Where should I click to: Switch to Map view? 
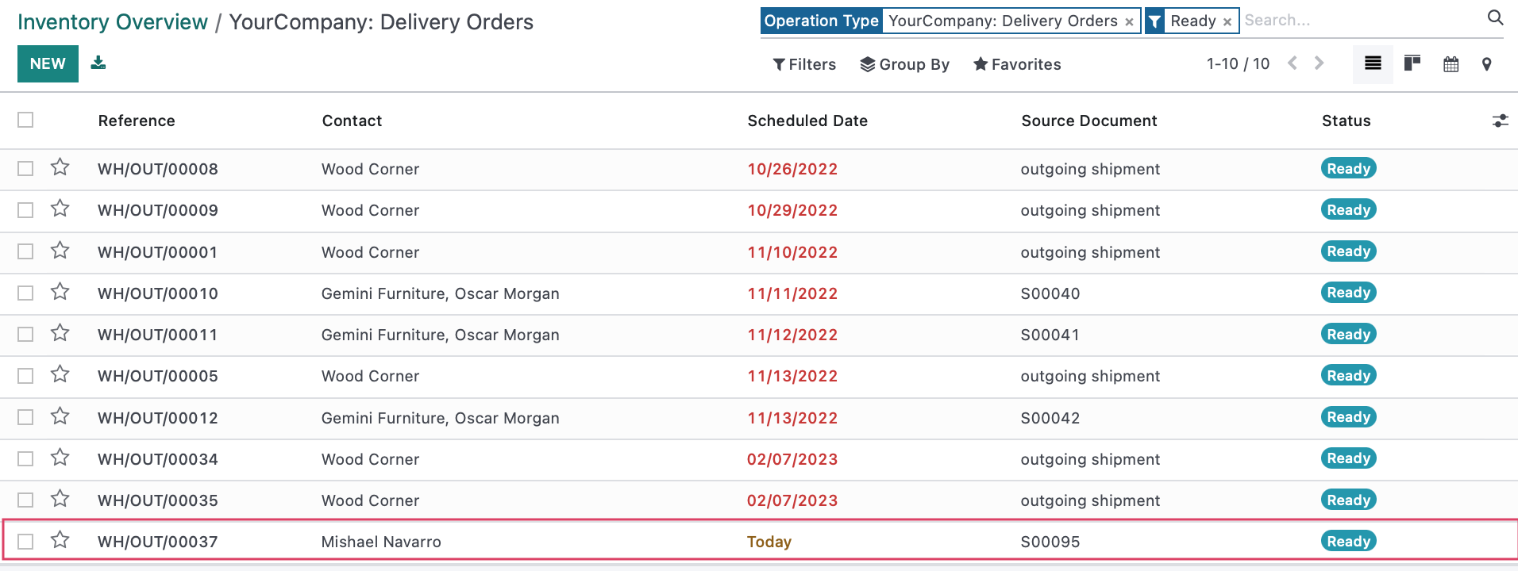pyautogui.click(x=1487, y=64)
